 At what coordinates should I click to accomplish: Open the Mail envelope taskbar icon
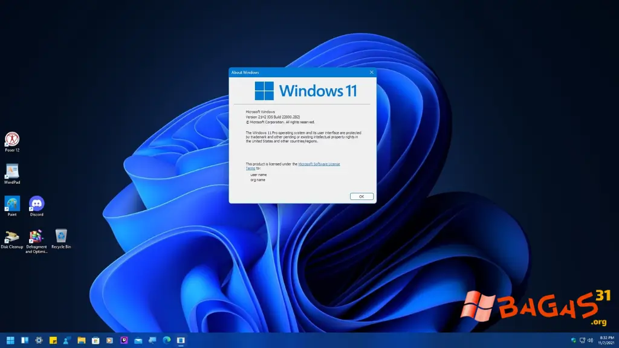pos(138,340)
